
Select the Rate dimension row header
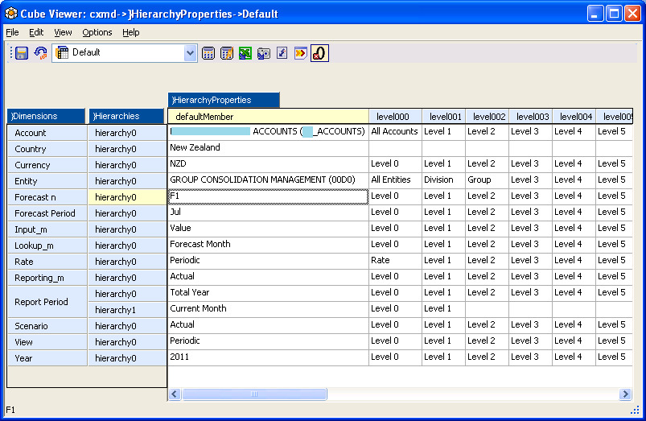[47, 262]
